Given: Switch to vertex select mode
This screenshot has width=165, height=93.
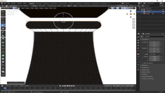Looking at the screenshot, I should pos(15,8).
